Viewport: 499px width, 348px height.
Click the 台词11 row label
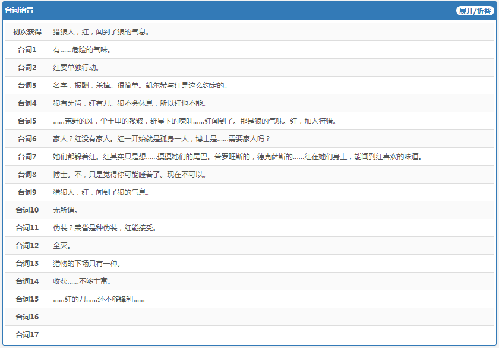point(27,228)
